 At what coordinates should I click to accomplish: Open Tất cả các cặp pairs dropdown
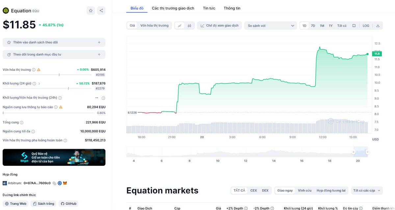pyautogui.click(x=367, y=190)
